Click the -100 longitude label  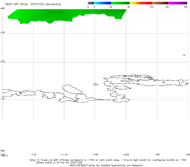[126, 154]
